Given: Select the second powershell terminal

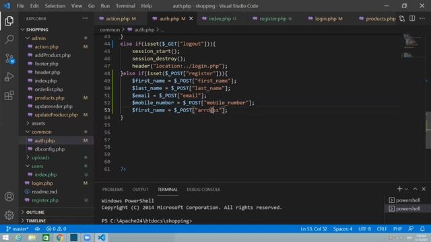Looking at the screenshot, I should pos(405,208).
